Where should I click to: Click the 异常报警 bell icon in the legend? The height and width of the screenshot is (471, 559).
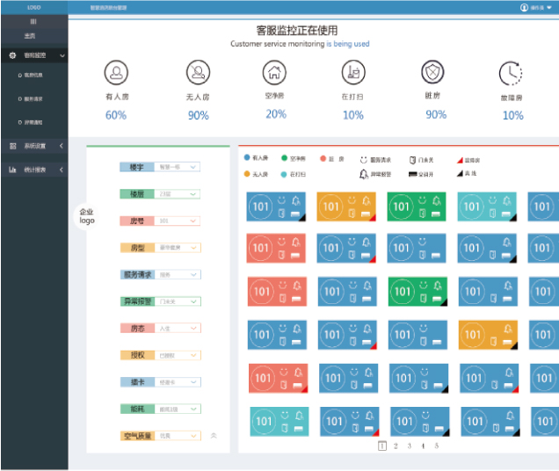click(363, 174)
